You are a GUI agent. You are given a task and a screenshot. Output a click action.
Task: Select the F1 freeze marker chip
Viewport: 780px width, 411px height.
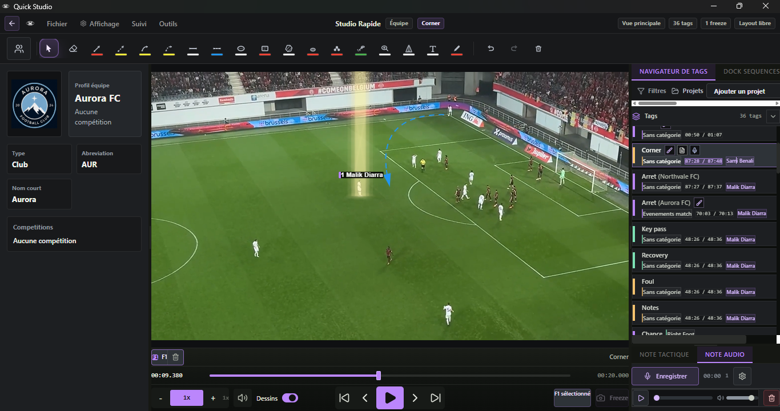pos(160,357)
